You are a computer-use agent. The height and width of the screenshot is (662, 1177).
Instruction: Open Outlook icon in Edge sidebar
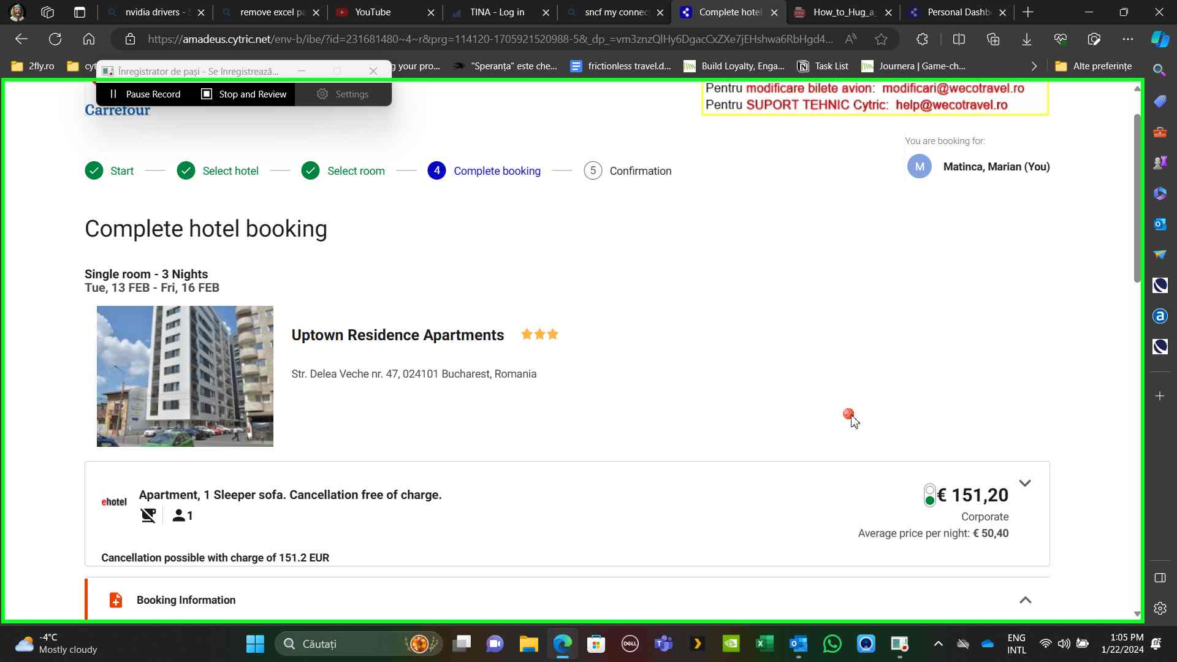click(x=1159, y=224)
